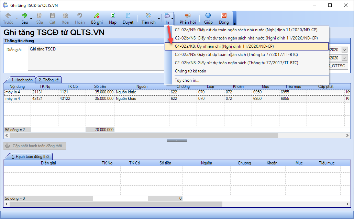Click the Sau green forward arrow icon
The width and height of the screenshot is (354, 219).
[24, 15]
